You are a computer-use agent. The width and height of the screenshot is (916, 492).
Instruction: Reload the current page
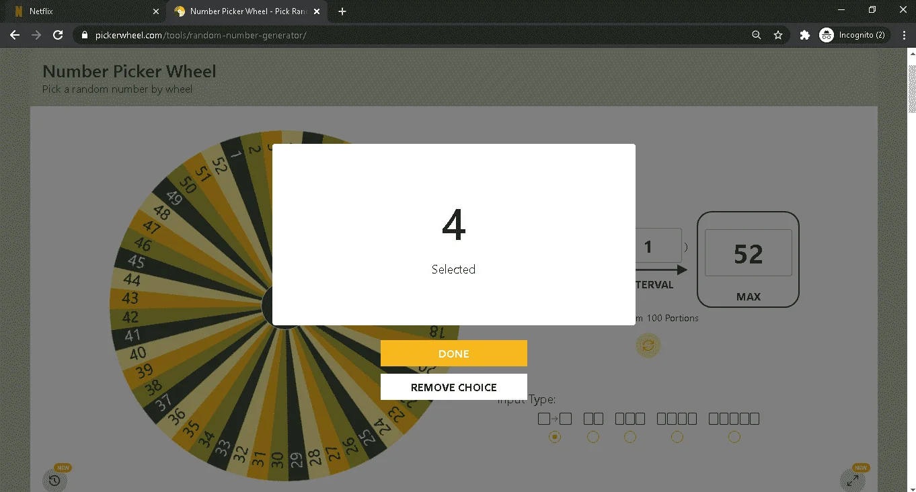pyautogui.click(x=58, y=35)
